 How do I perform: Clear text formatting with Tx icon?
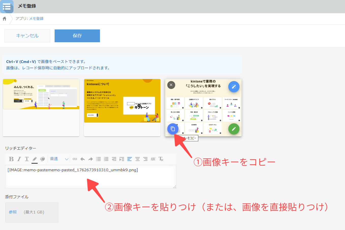tap(161, 159)
